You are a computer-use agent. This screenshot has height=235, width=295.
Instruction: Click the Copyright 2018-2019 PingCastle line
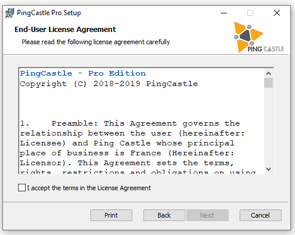[x=109, y=84]
